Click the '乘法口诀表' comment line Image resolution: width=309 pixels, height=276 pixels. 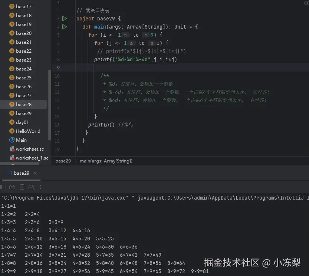(93, 11)
